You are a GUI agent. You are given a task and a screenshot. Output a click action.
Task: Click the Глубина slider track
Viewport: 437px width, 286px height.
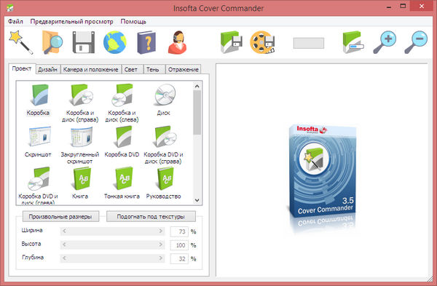click(112, 258)
